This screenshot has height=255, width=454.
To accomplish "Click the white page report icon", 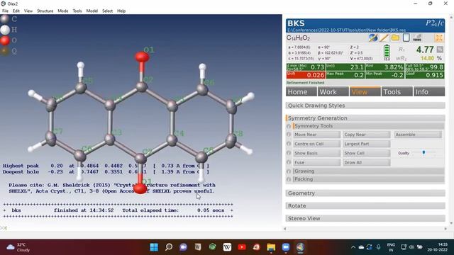I will [x=406, y=38].
